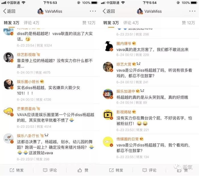This screenshot has height=176, width=199.
Task: Tap the left VaVaMiss header avatar
Action: click(x=40, y=11)
